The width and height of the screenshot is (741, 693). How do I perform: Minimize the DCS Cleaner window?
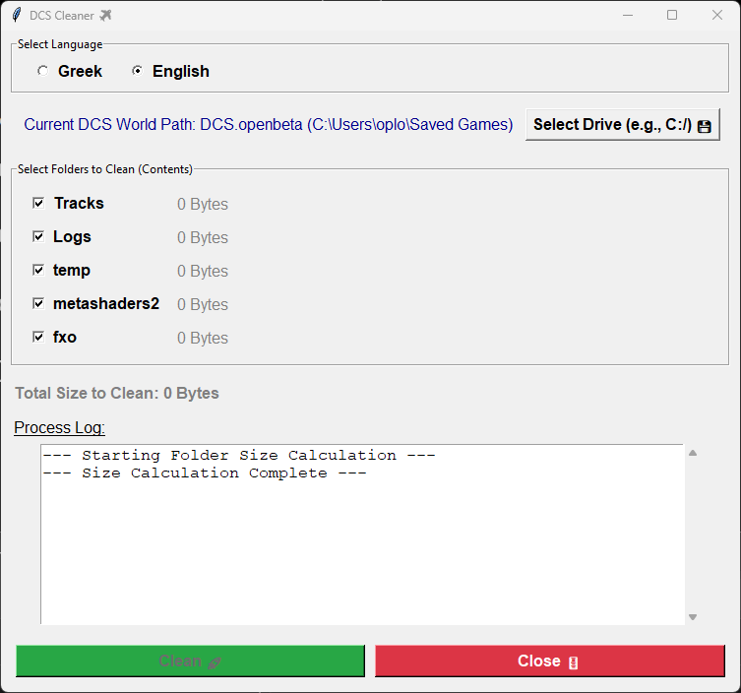627,15
